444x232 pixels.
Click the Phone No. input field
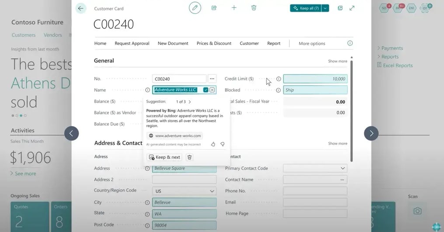click(315, 191)
